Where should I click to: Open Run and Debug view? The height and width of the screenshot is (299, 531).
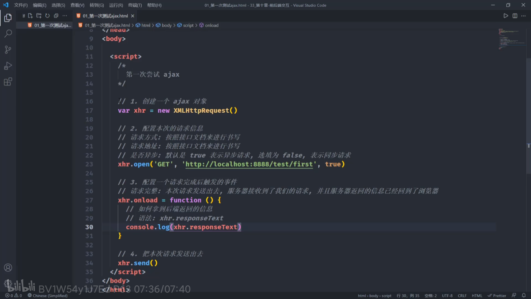pos(8,66)
